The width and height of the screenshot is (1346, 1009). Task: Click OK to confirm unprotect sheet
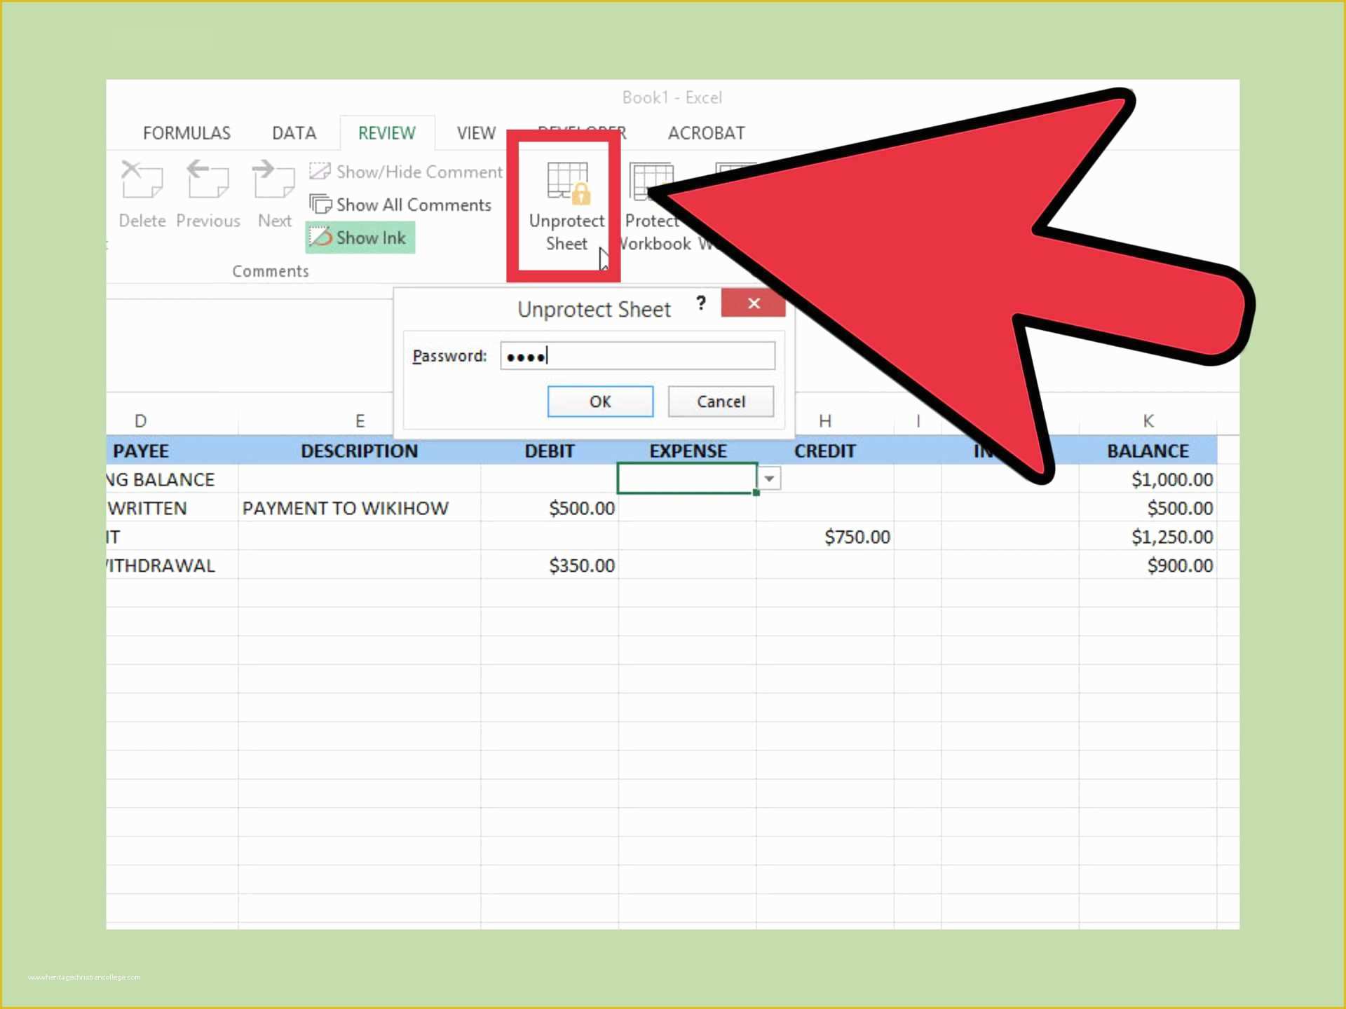click(x=601, y=401)
